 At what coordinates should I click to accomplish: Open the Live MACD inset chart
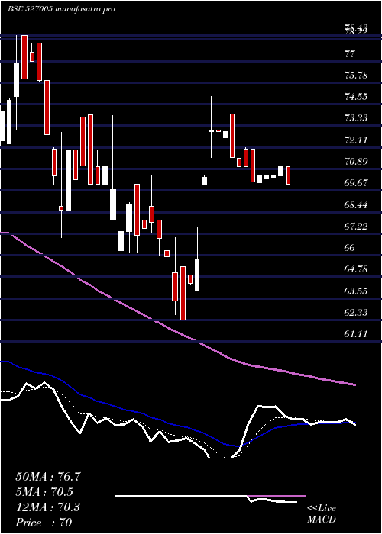tap(210, 496)
